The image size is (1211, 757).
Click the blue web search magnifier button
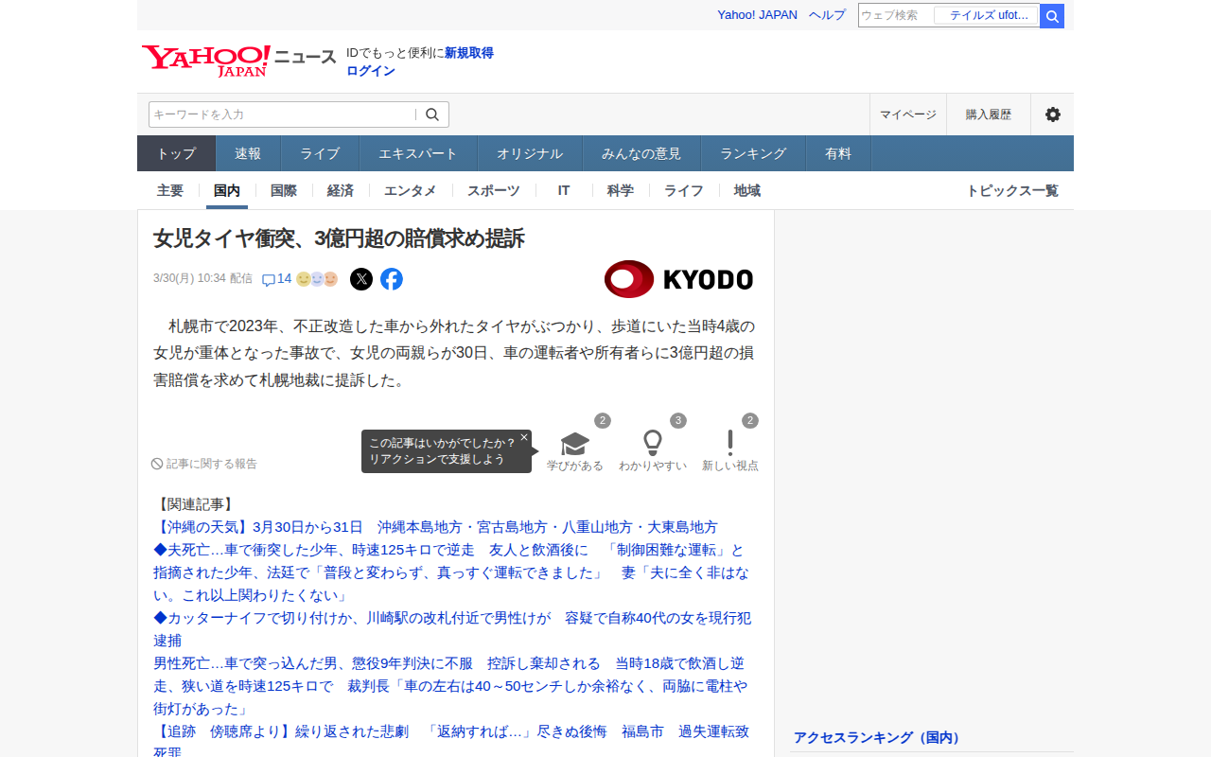pyautogui.click(x=1052, y=16)
